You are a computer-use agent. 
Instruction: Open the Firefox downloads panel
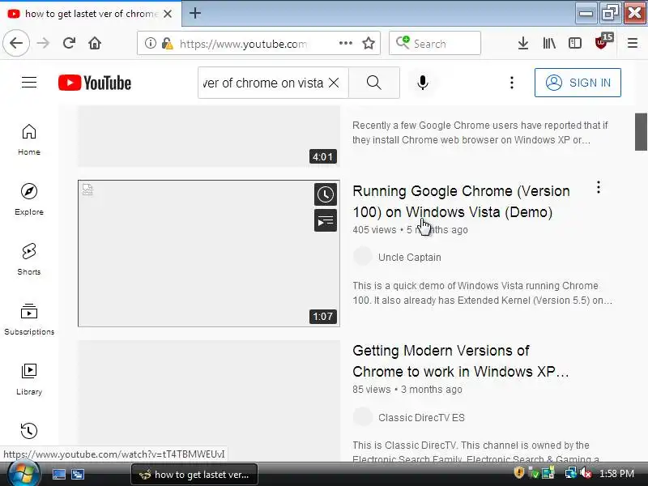[x=522, y=43]
